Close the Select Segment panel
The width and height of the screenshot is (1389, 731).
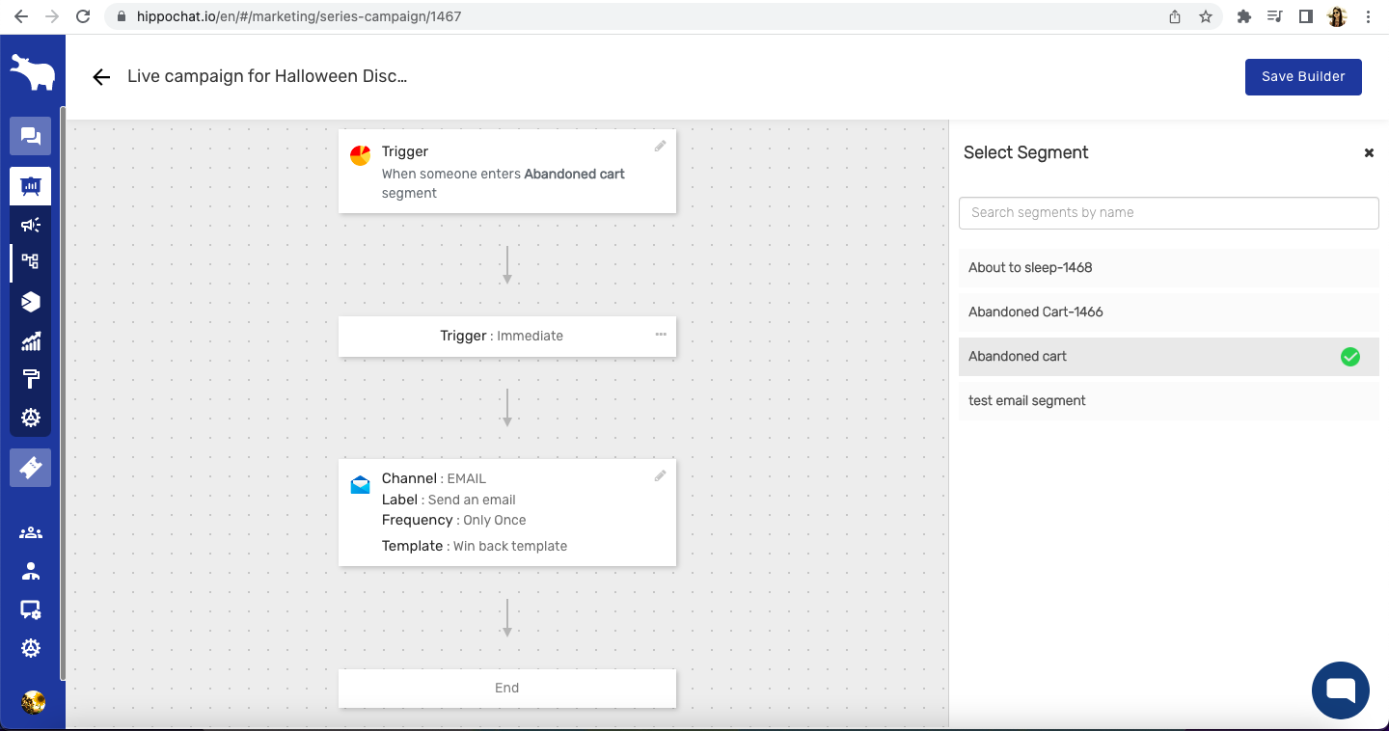[1368, 153]
